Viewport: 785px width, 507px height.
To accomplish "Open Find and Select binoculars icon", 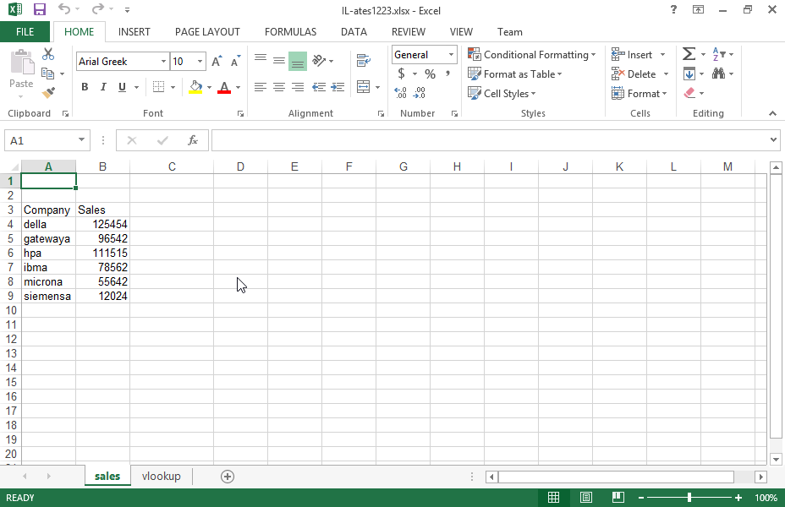I will point(718,74).
